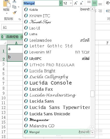Click the Excel icon on workbook tab
The height and width of the screenshot is (139, 110).
point(4,37)
